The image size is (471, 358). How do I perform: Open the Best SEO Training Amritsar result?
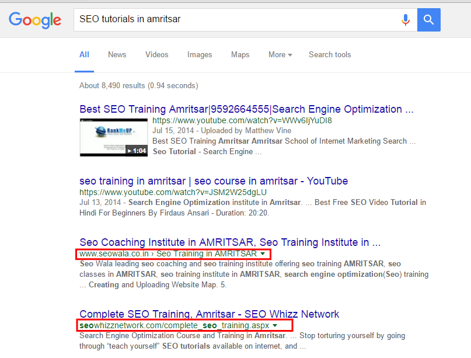coord(246,109)
